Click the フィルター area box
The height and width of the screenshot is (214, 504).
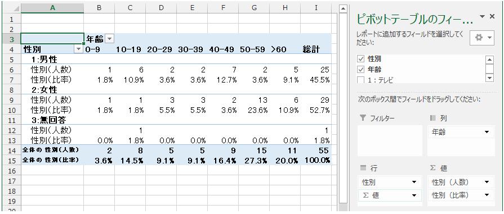(390, 140)
